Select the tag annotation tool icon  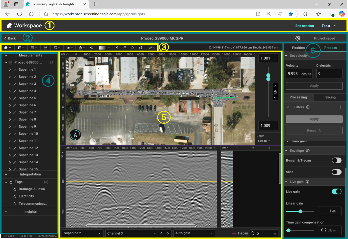tap(133, 48)
